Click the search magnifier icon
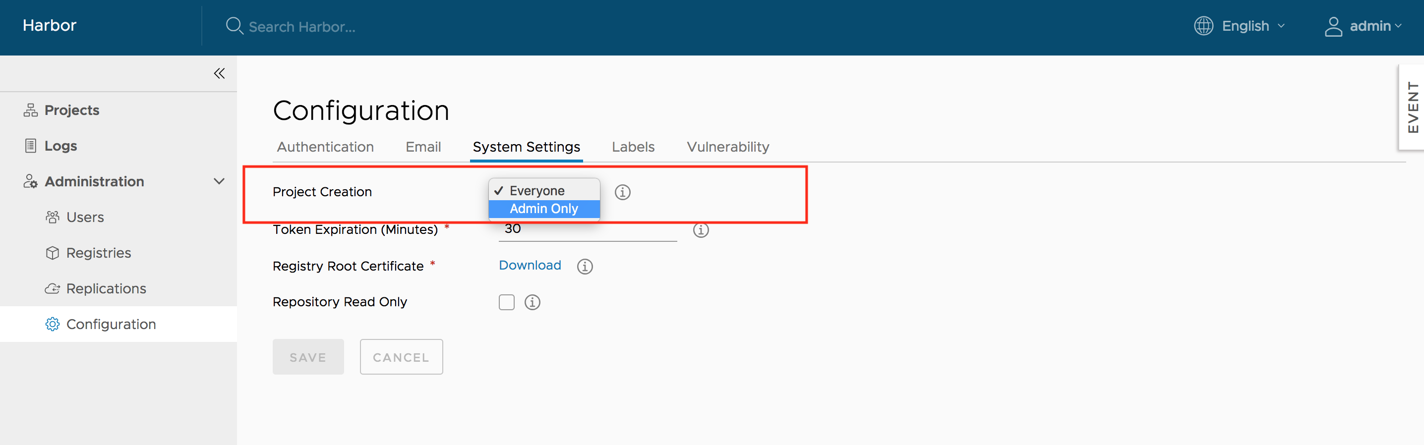Image resolution: width=1424 pixels, height=445 pixels. (x=235, y=26)
